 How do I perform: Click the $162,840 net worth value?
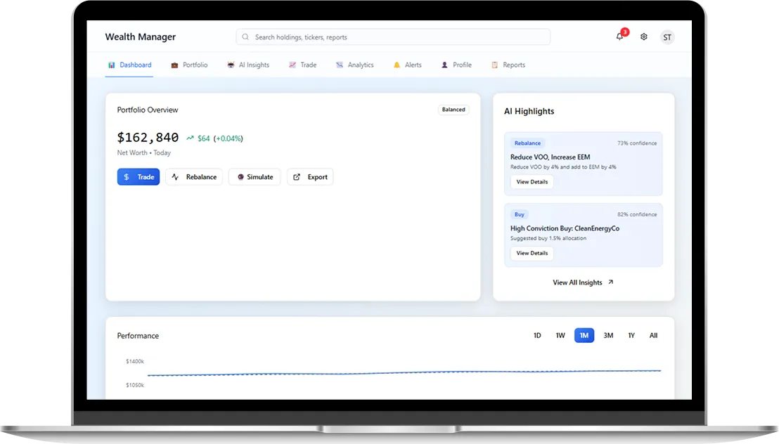pyautogui.click(x=148, y=138)
